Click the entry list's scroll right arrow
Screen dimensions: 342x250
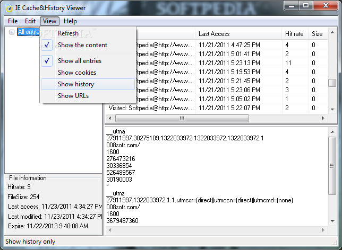tap(323, 118)
